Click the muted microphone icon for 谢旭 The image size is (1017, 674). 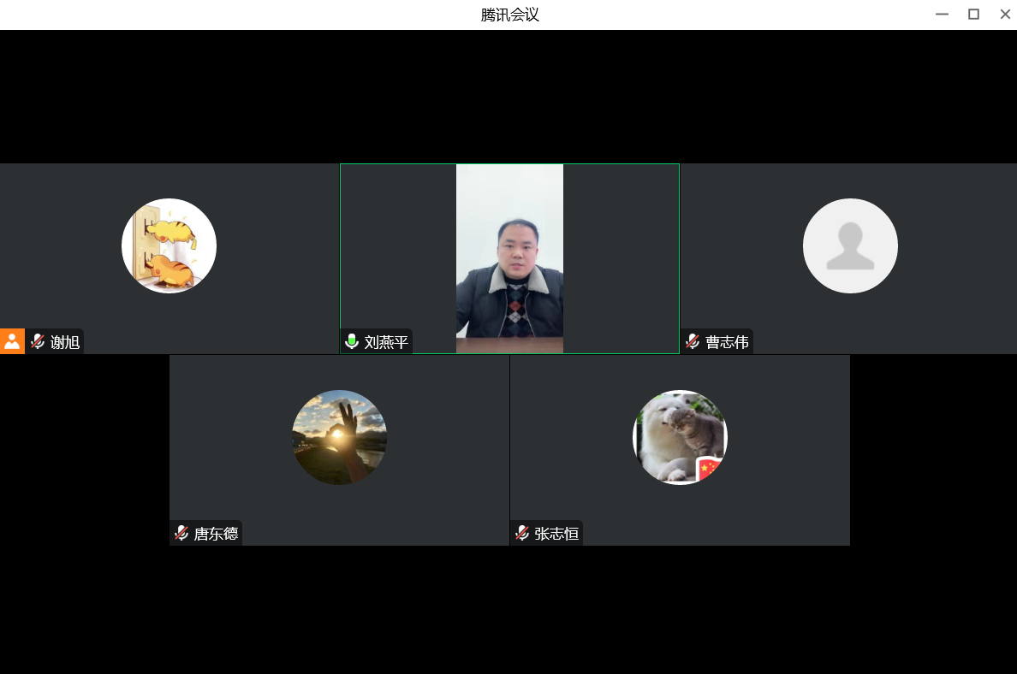click(38, 341)
